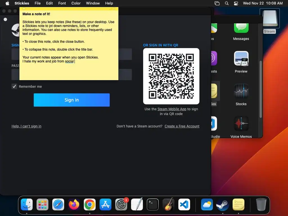Open the Steam Mobile App link
This screenshot has height=216, width=288.
172,109
